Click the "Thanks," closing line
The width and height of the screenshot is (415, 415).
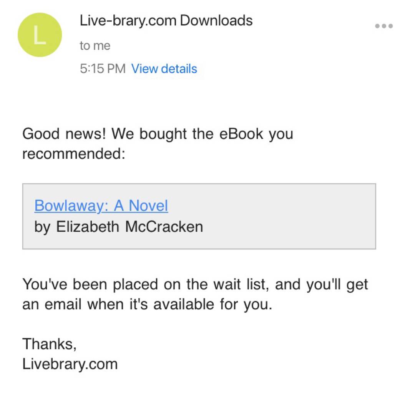click(x=50, y=344)
